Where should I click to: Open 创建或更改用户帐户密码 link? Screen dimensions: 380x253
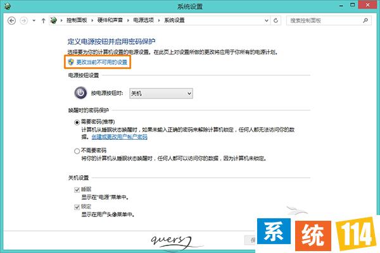120,137
